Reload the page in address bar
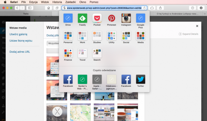The image size is (207, 121). click(x=145, y=8)
